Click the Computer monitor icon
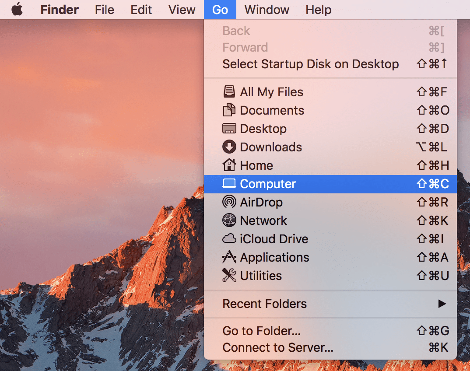470x371 pixels. click(229, 184)
